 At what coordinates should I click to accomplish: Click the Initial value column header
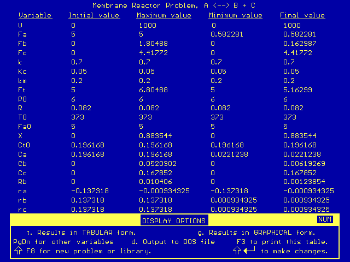click(x=95, y=15)
